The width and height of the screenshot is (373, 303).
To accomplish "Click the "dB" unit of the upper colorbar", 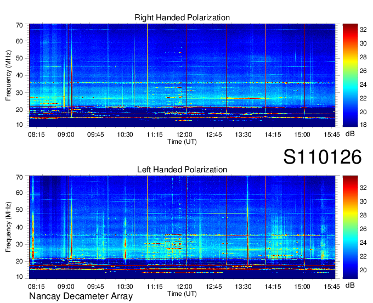I will [x=350, y=134].
